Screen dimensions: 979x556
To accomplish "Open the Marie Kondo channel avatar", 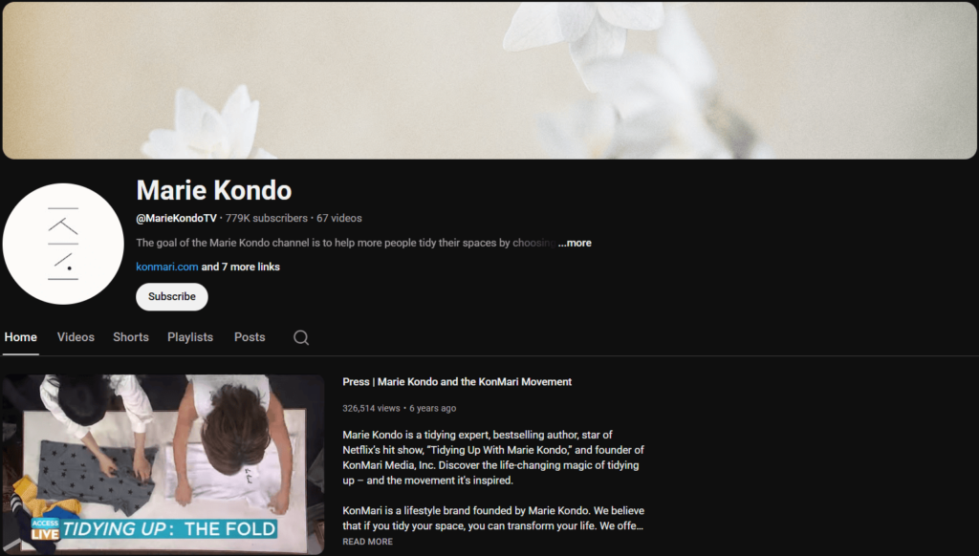I will point(63,244).
